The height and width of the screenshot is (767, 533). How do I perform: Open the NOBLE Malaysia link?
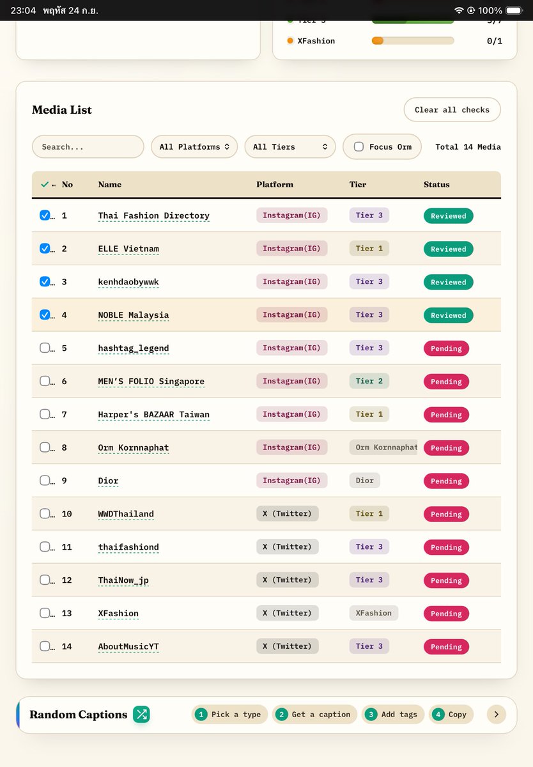point(134,316)
